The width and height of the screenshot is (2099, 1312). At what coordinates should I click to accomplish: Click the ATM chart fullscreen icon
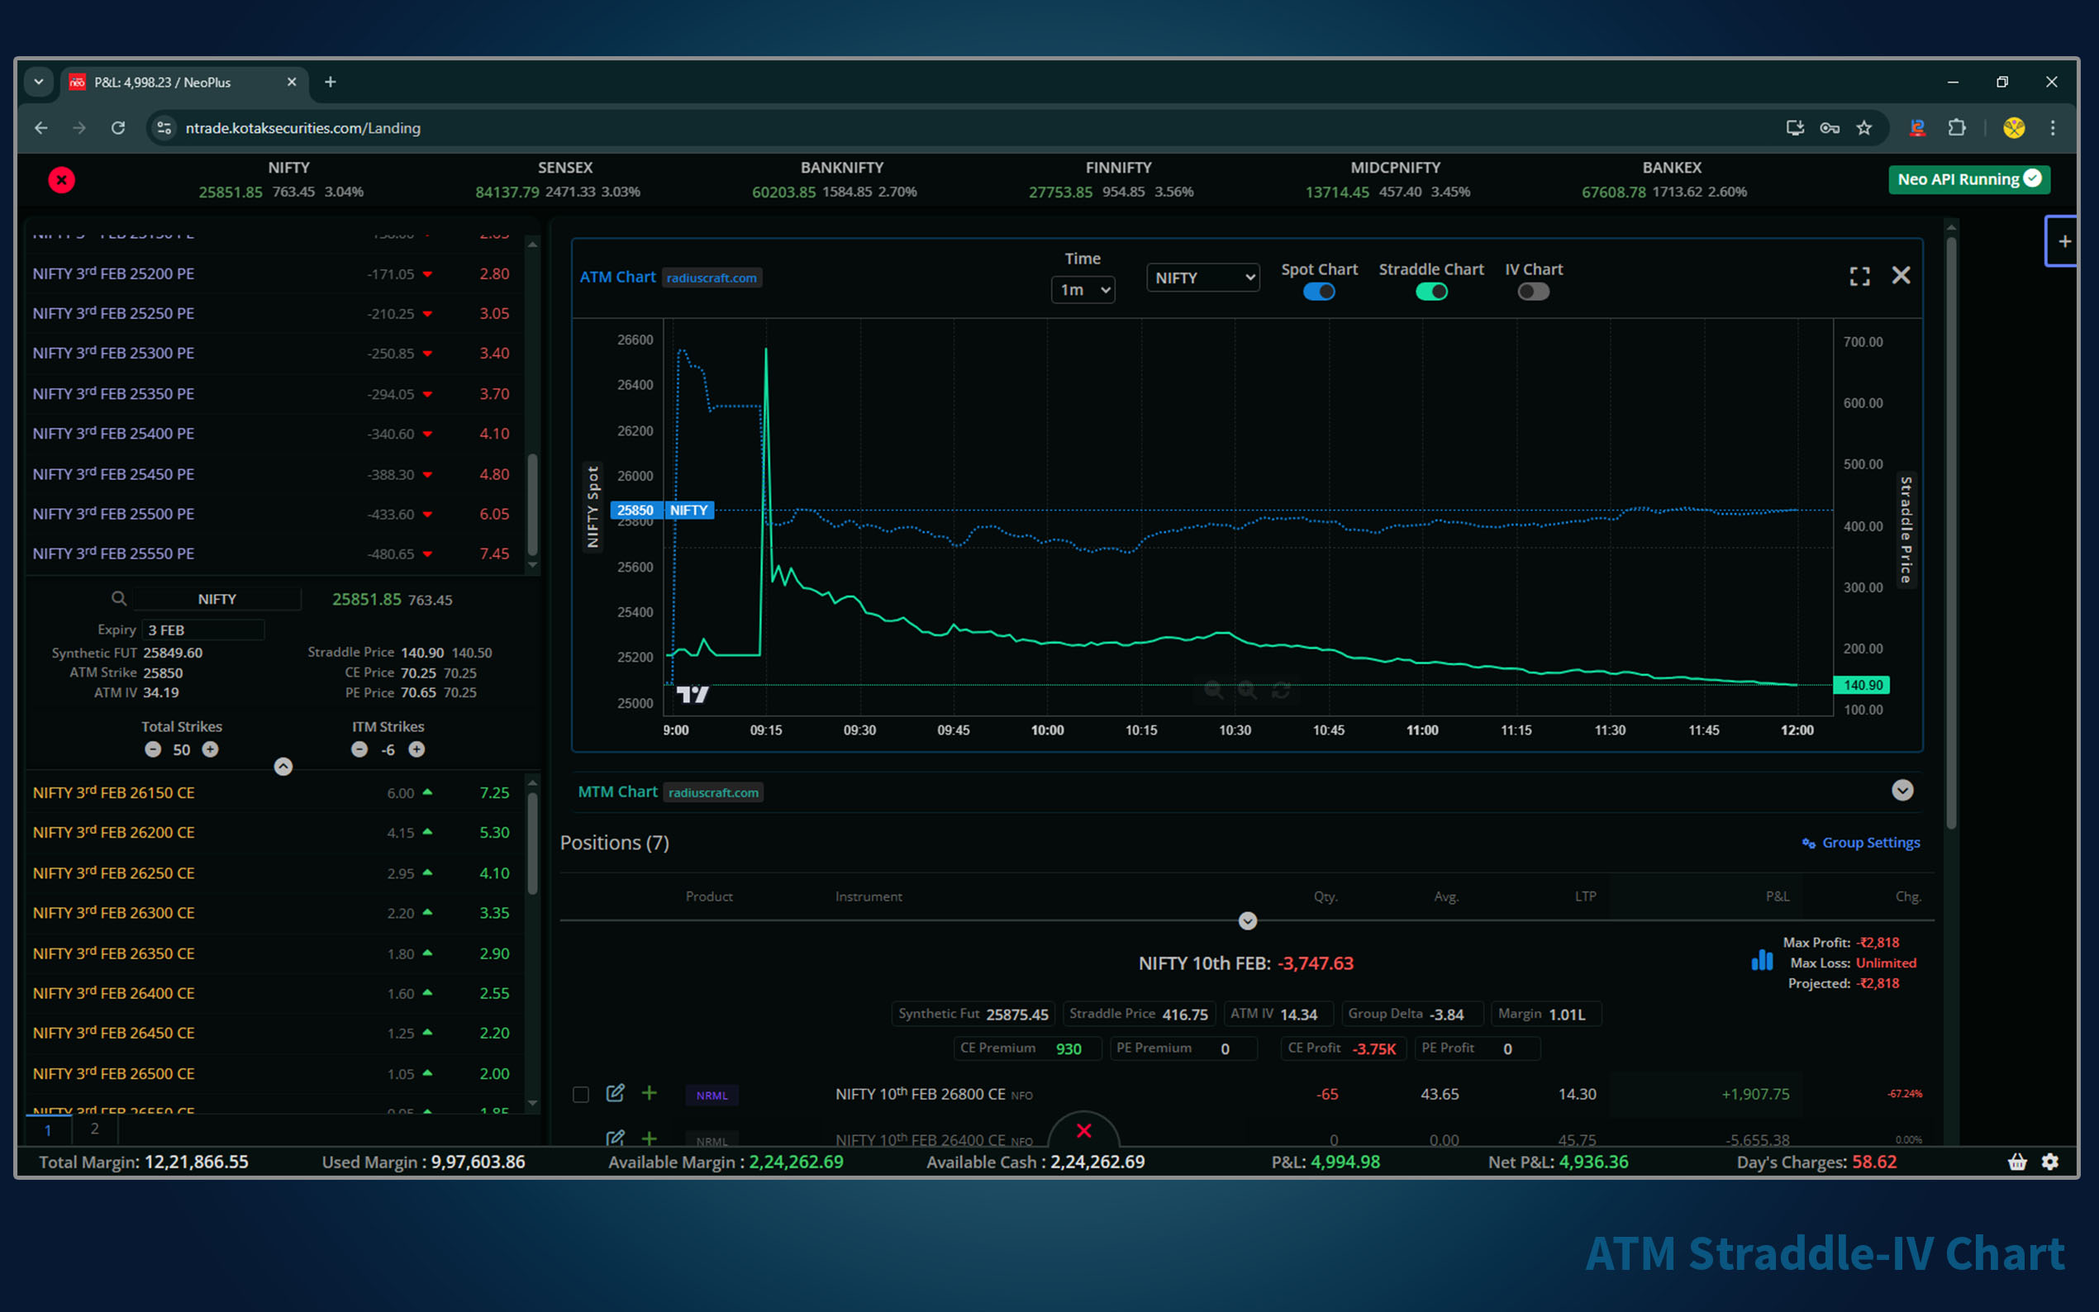point(1859,276)
